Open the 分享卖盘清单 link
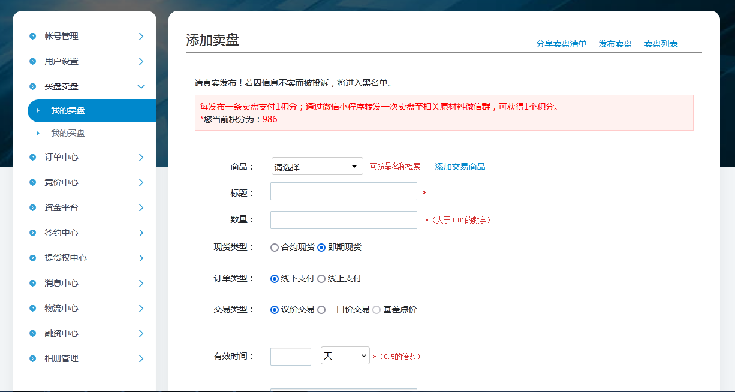This screenshot has width=735, height=392. 561,44
